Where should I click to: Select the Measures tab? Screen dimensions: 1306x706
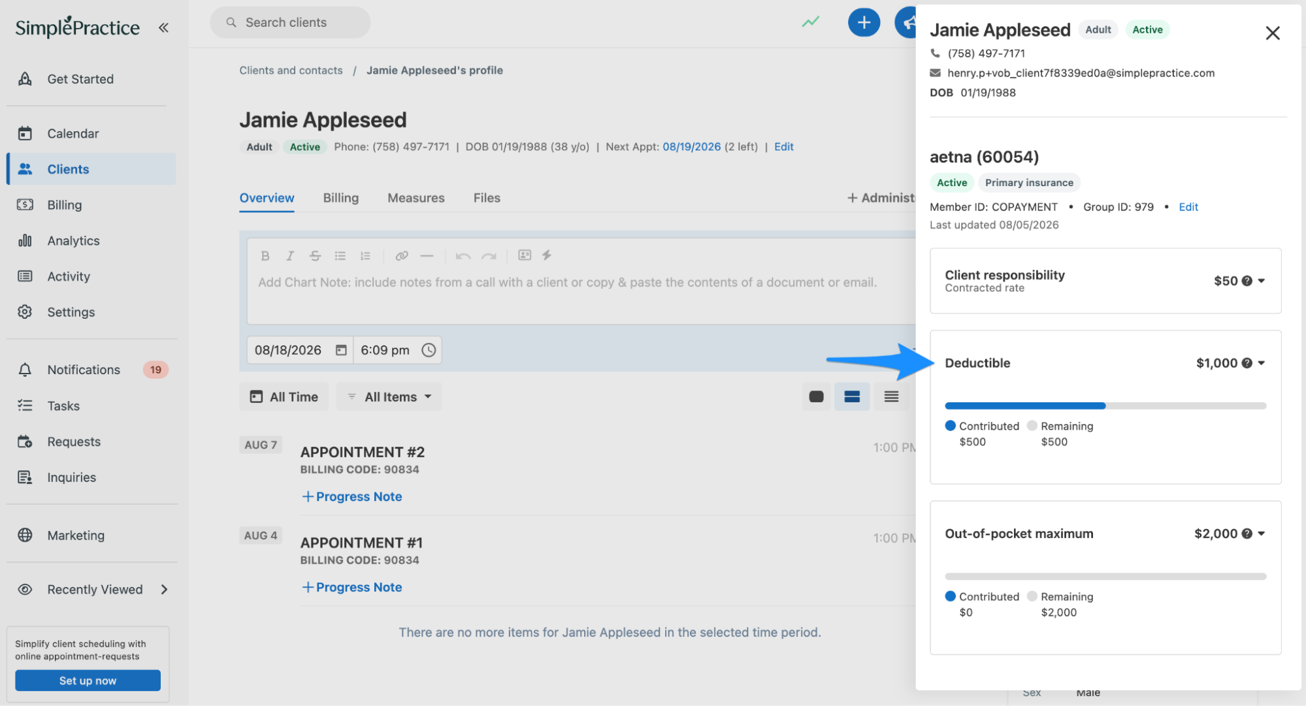pyautogui.click(x=416, y=198)
